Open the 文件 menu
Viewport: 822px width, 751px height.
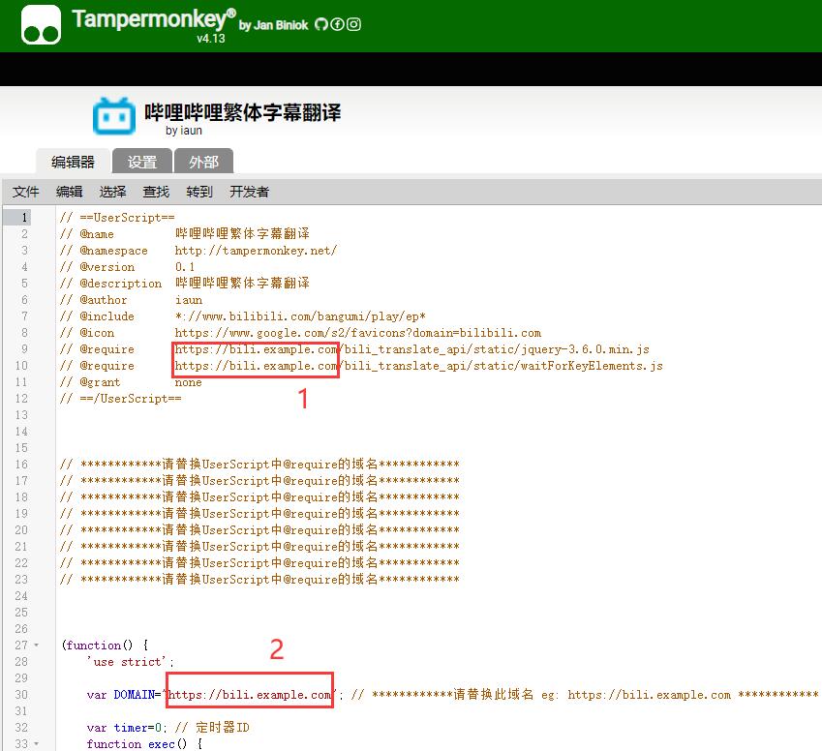[26, 192]
